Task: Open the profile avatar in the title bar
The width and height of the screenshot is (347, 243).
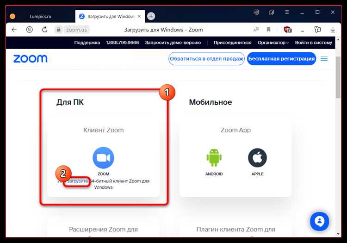Action: click(256, 12)
